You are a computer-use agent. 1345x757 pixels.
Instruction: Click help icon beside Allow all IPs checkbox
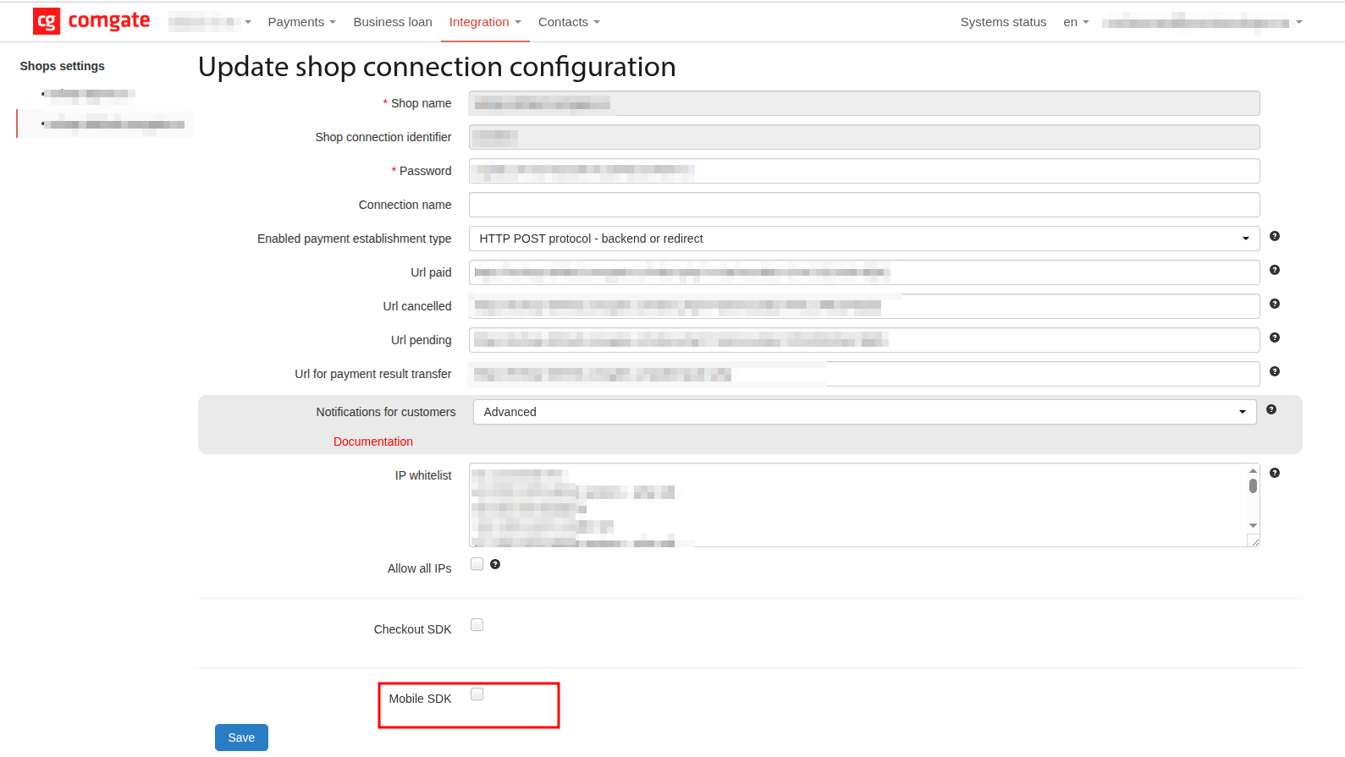495,564
